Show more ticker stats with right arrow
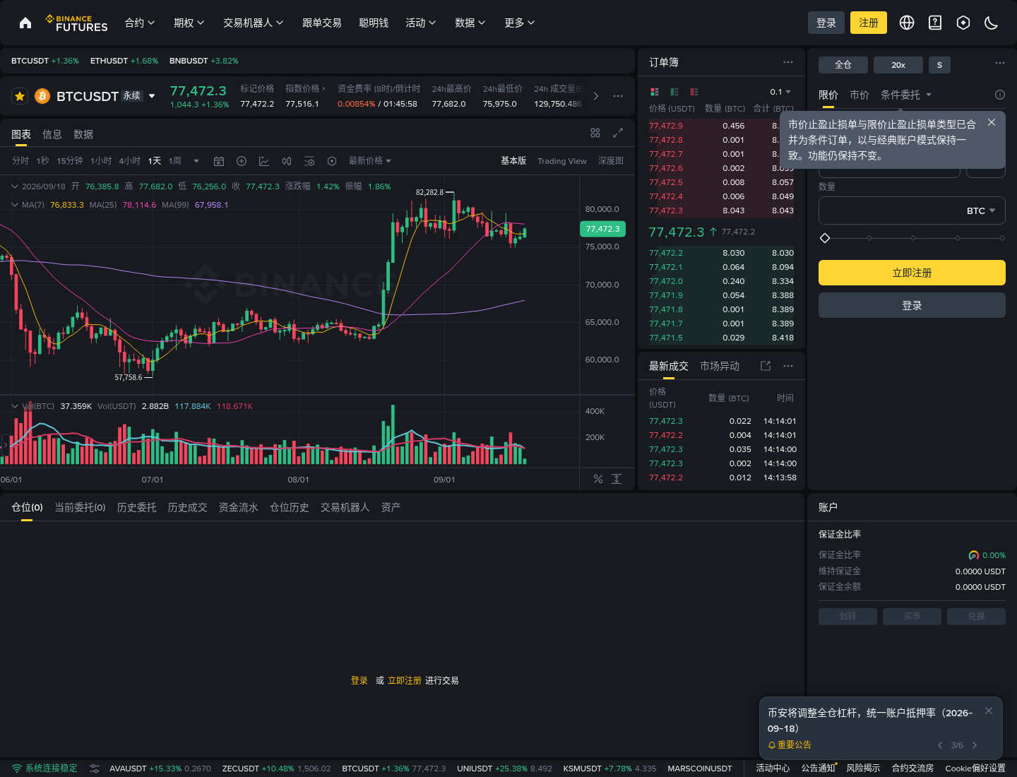Image resolution: width=1017 pixels, height=777 pixels. 595,96
